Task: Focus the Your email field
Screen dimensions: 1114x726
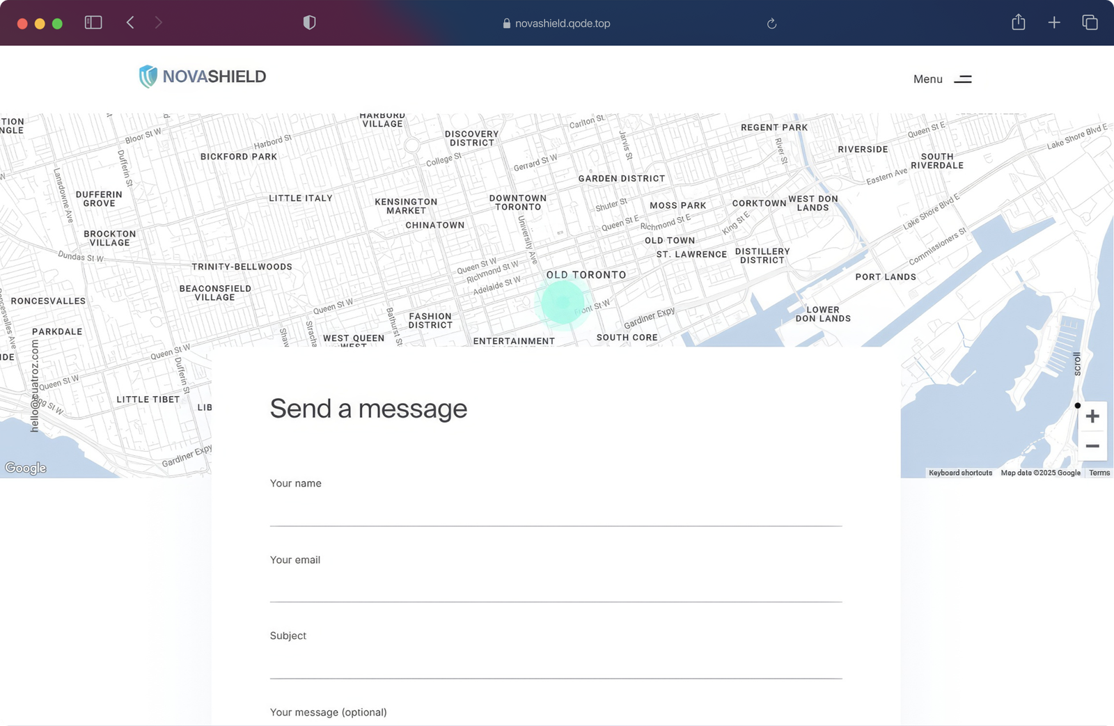Action: (556, 587)
